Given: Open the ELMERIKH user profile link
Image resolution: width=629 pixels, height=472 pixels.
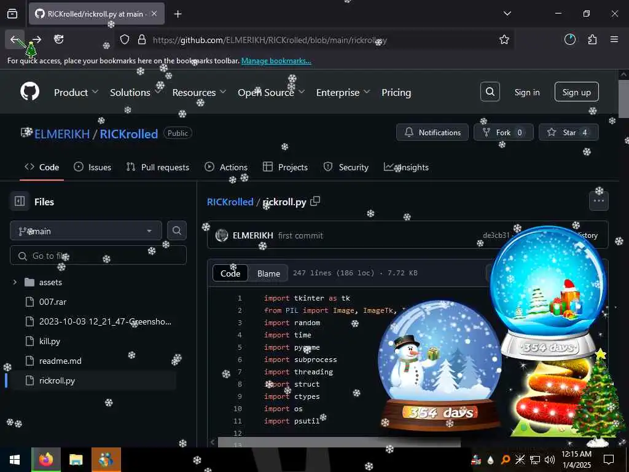Looking at the screenshot, I should [x=62, y=133].
